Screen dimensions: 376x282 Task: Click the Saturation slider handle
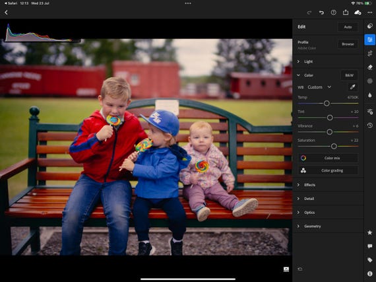[334, 146]
